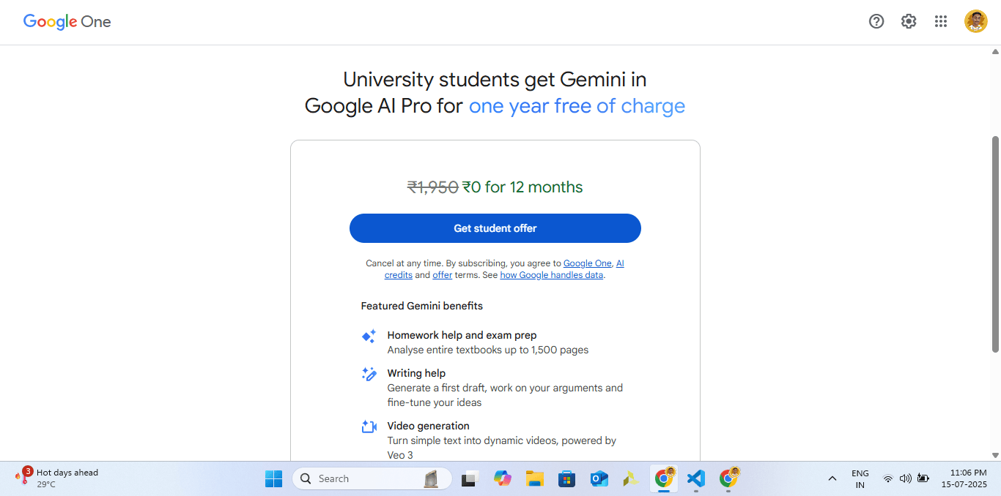Click the page scrollbar down arrow
Viewport: 1001px width, 496px height.
(995, 455)
